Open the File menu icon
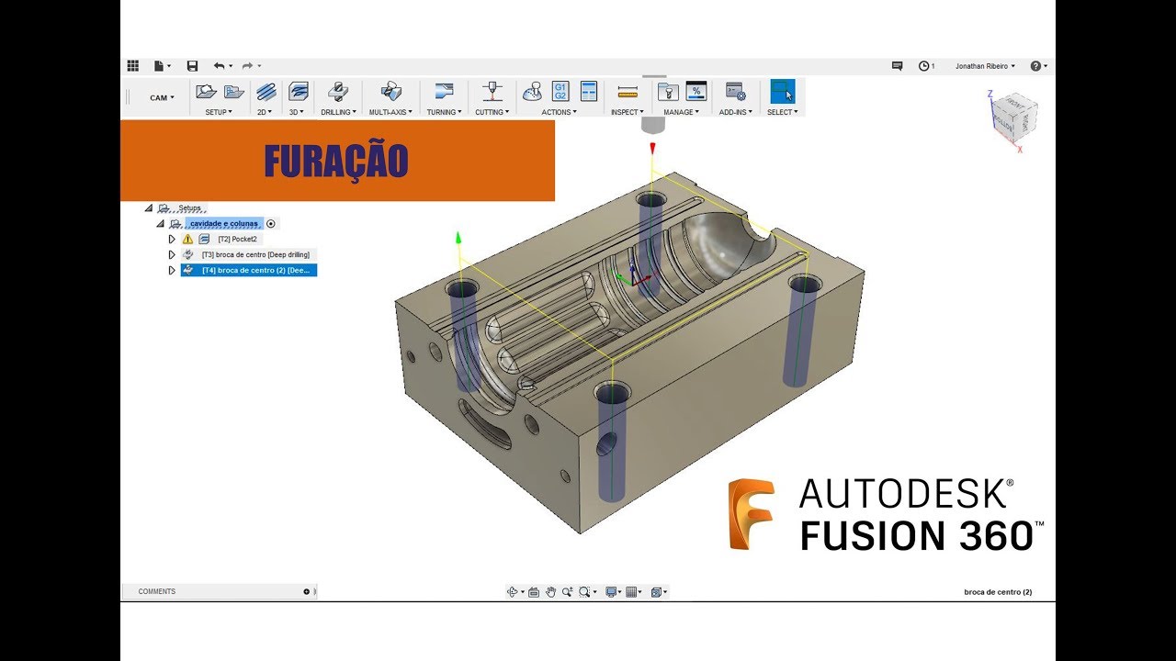This screenshot has height=661, width=1176. pos(161,66)
